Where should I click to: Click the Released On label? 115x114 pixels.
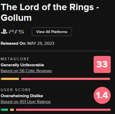[x=13, y=43]
